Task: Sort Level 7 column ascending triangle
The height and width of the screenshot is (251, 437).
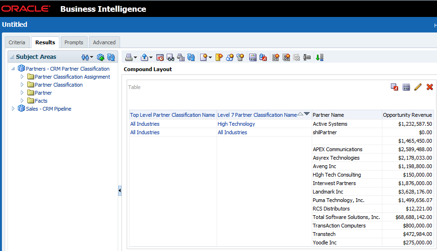Action: pyautogui.click(x=300, y=113)
